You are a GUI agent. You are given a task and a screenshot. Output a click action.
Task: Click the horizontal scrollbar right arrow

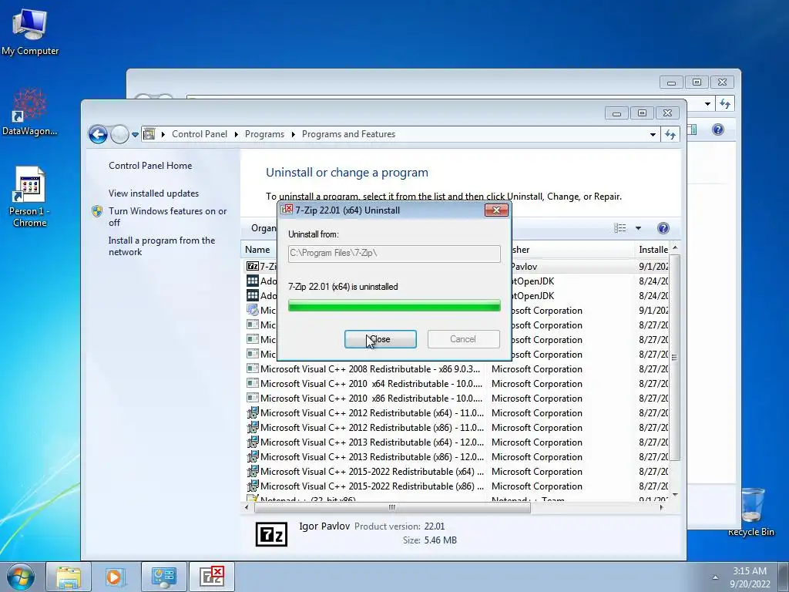661,507
